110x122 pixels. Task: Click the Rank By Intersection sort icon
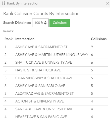pos(4,3)
